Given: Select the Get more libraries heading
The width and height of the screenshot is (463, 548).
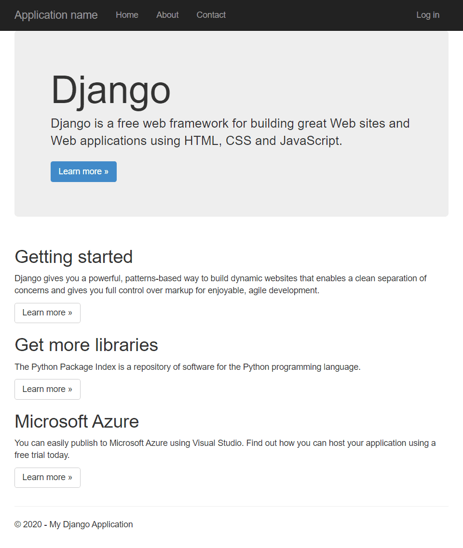Looking at the screenshot, I should [x=86, y=345].
